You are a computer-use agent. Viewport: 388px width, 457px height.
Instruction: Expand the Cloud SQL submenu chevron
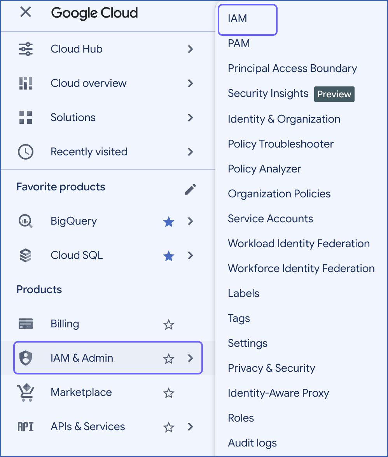click(191, 255)
